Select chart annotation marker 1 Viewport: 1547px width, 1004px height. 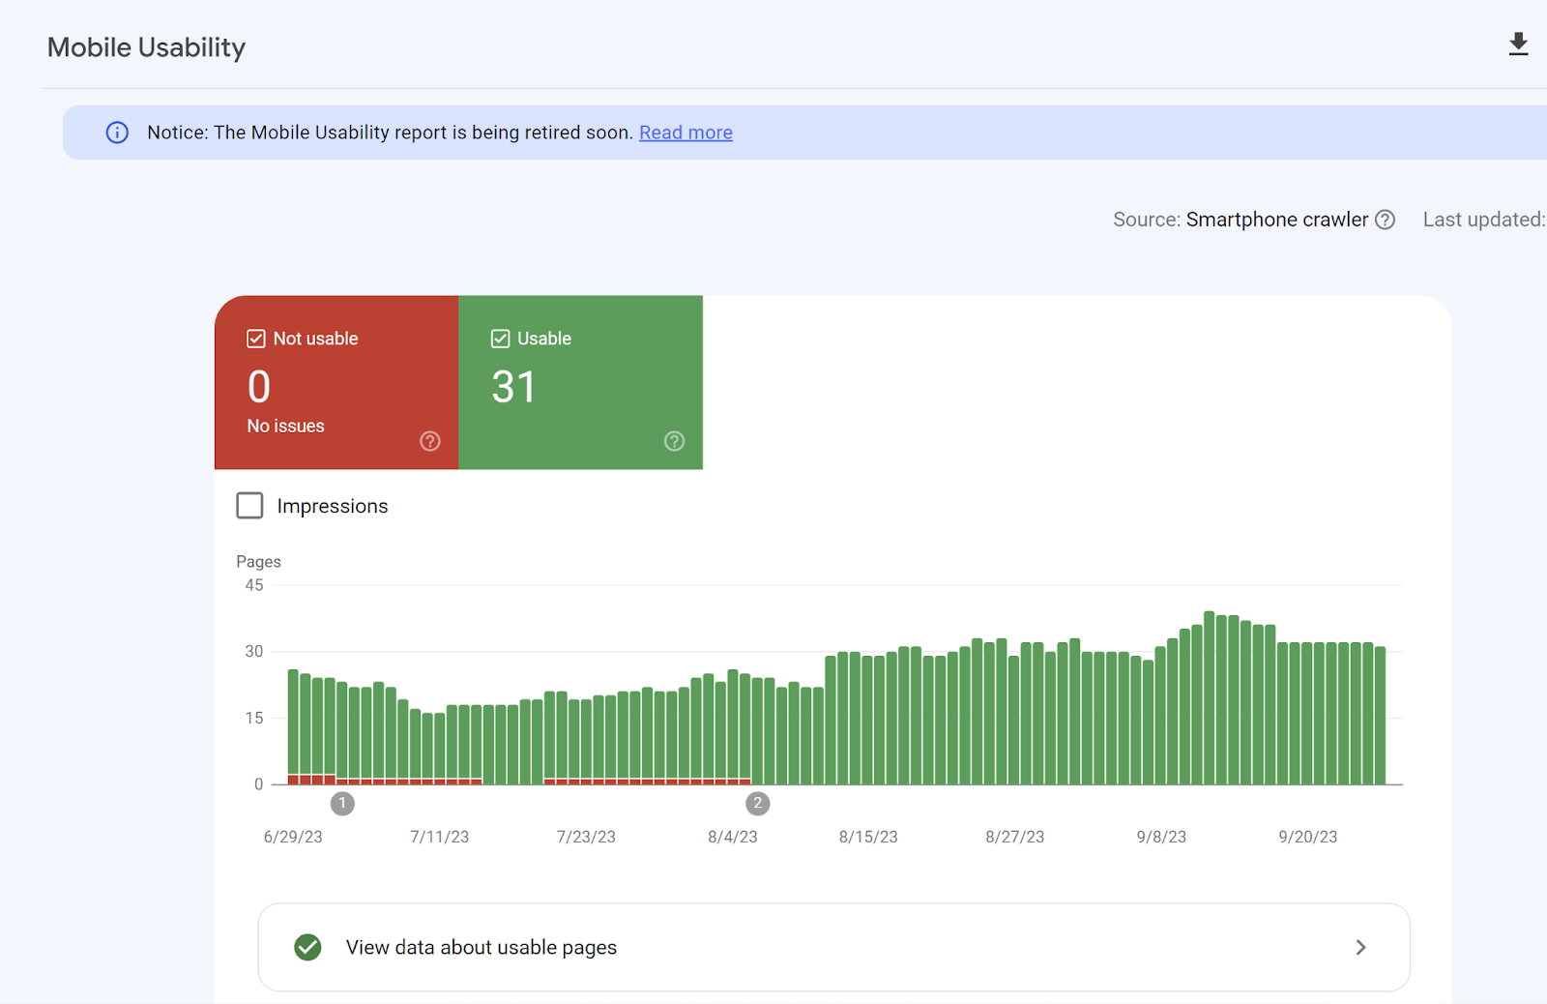(x=342, y=803)
